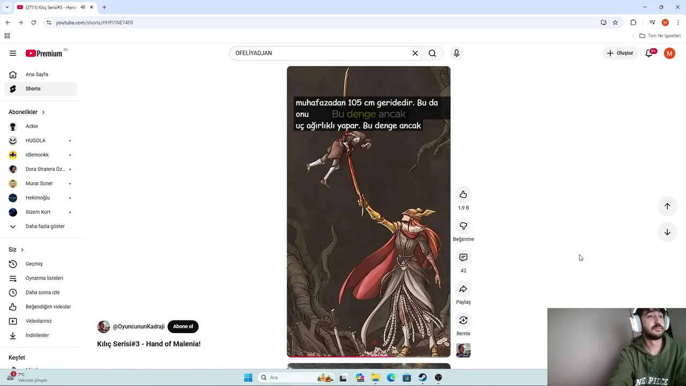
Task: Bookmark this page with star icon
Action: tap(615, 23)
